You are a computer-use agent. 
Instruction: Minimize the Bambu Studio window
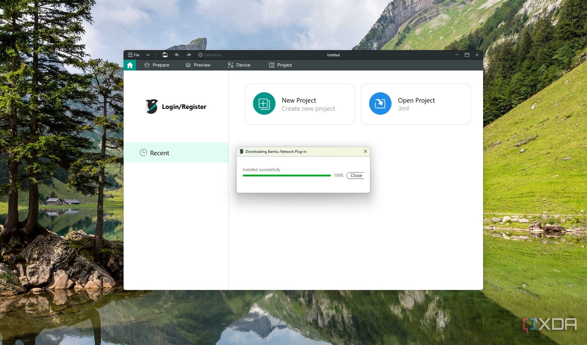[x=457, y=55]
